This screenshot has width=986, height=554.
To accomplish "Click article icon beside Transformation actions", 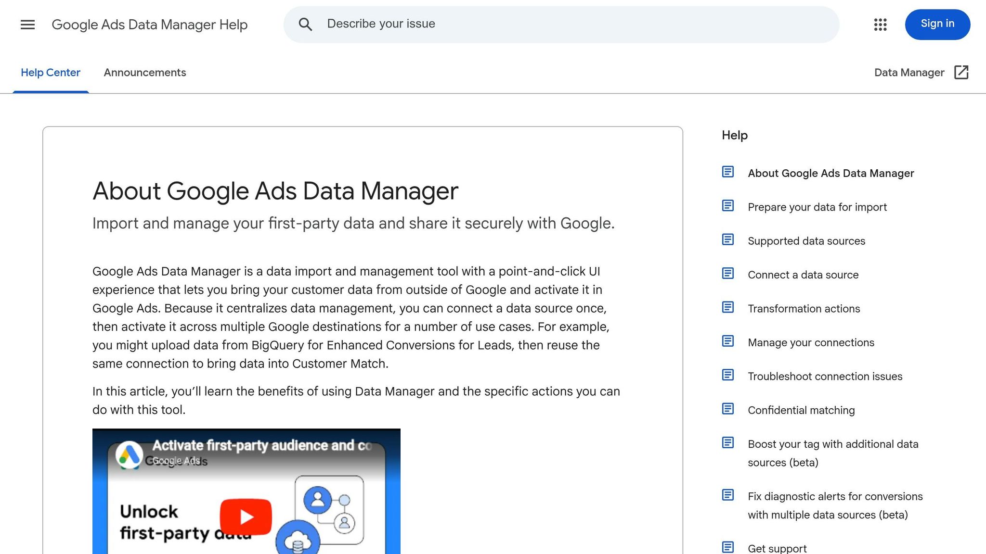I will click(728, 307).
